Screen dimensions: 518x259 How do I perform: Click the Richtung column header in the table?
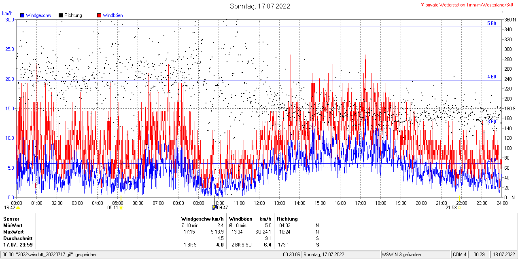tap(287, 219)
